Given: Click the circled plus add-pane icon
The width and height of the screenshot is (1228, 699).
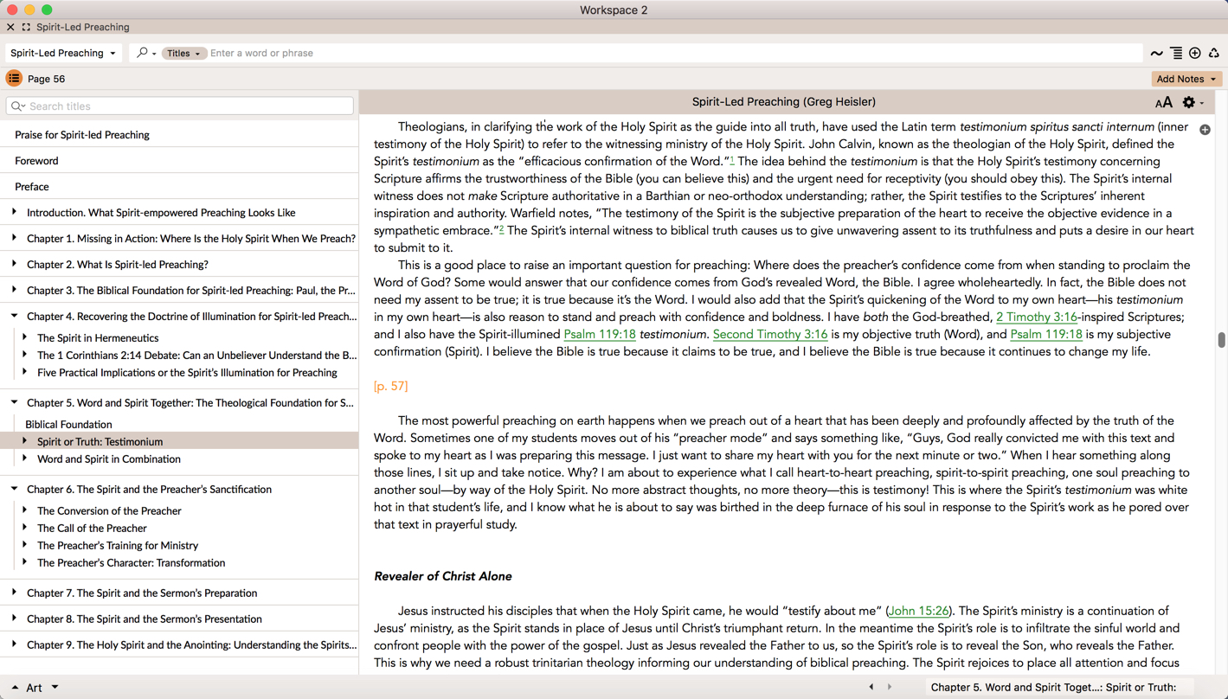Looking at the screenshot, I should [x=1195, y=54].
